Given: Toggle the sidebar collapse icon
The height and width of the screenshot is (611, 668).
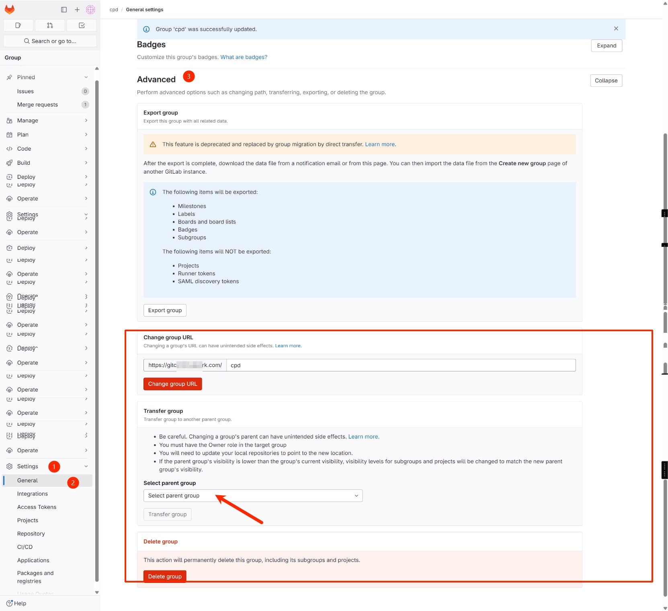Looking at the screenshot, I should pyautogui.click(x=64, y=10).
